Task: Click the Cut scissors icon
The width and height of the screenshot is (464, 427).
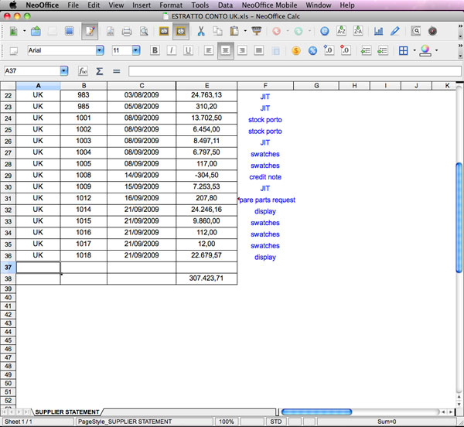Action: (x=201, y=32)
